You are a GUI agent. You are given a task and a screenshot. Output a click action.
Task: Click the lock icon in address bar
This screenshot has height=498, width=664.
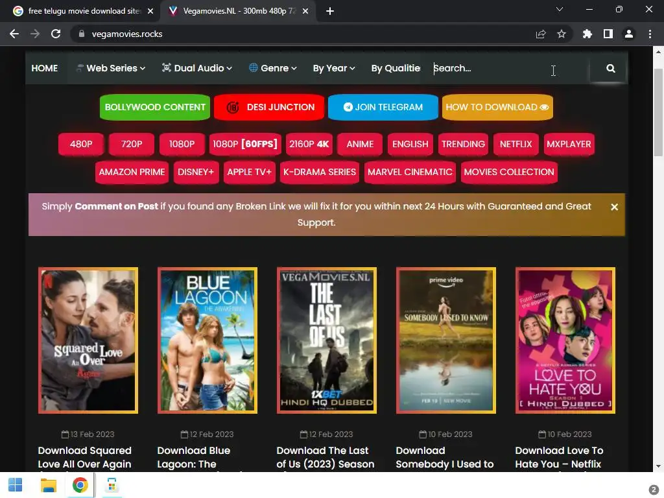[x=81, y=34]
